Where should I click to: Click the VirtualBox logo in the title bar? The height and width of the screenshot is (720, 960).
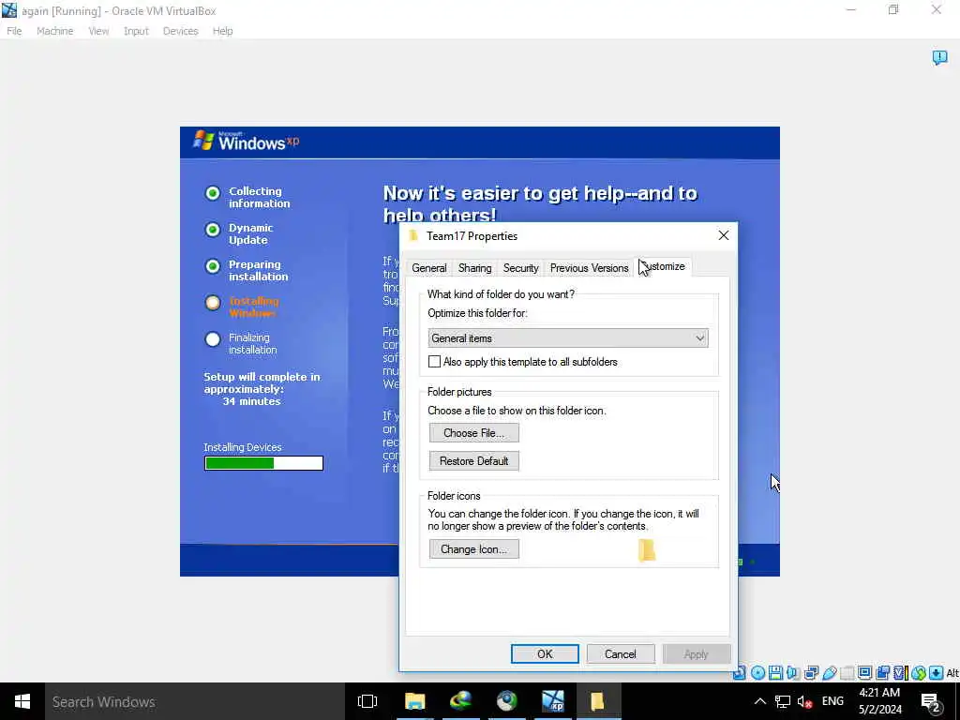pyautogui.click(x=9, y=10)
